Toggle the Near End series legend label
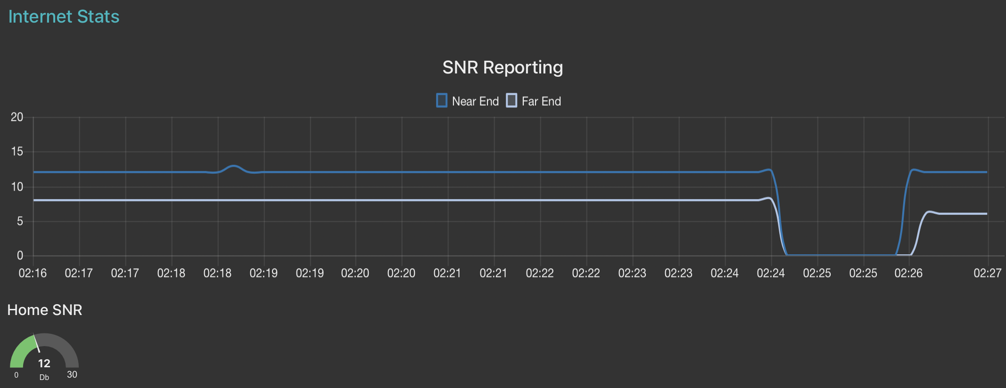Screen dimensions: 1006x388 475,101
